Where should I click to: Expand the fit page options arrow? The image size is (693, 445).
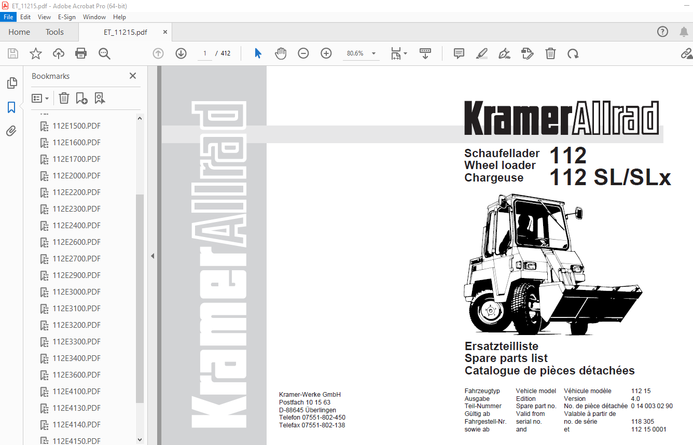(x=406, y=53)
